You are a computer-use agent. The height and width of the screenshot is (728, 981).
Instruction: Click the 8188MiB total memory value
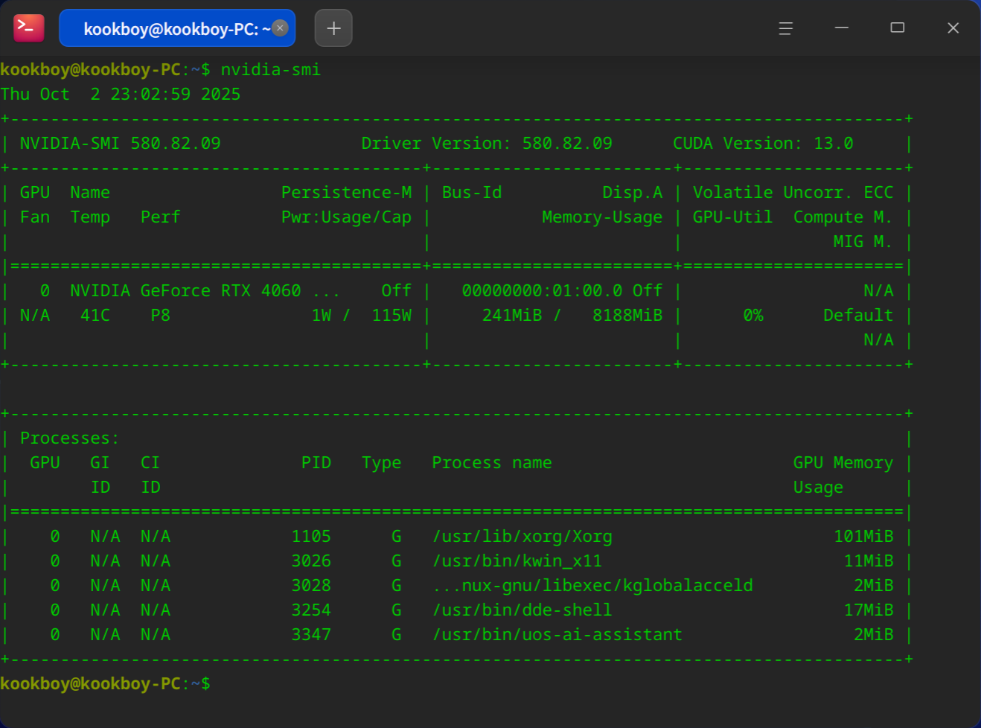pyautogui.click(x=627, y=316)
